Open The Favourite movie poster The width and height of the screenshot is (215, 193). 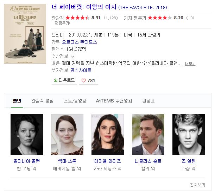25,34
